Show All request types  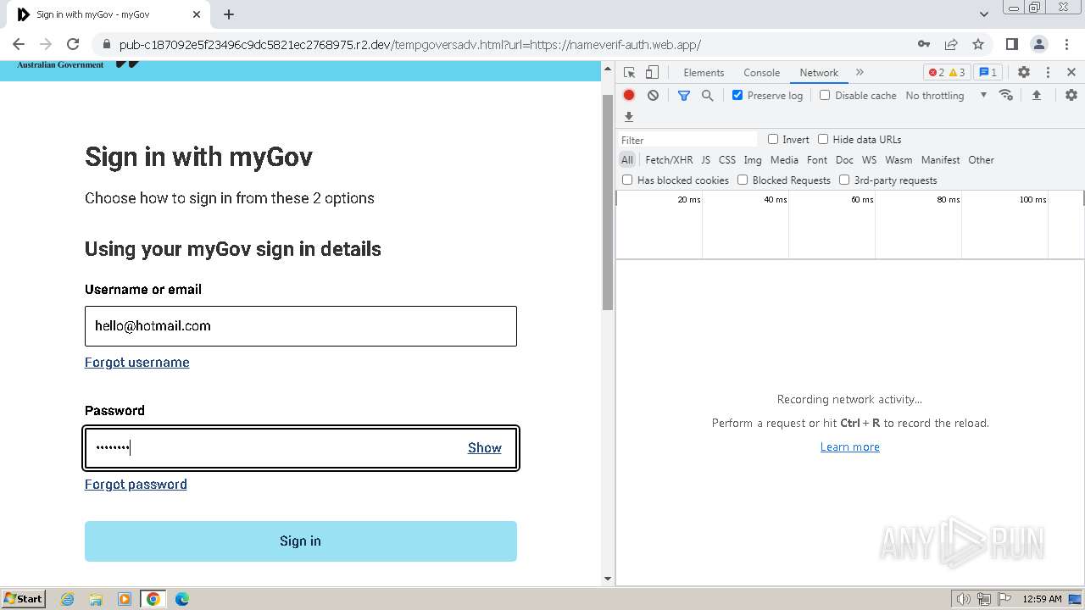(x=627, y=160)
